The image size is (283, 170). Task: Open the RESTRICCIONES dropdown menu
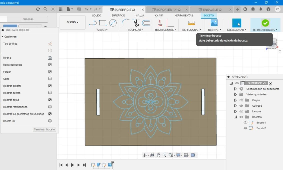tap(165, 30)
